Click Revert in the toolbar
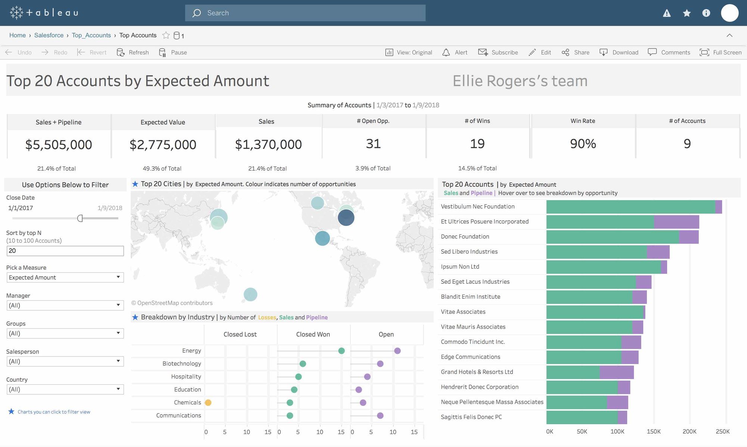Screen dimensions: 747x447 92,52
